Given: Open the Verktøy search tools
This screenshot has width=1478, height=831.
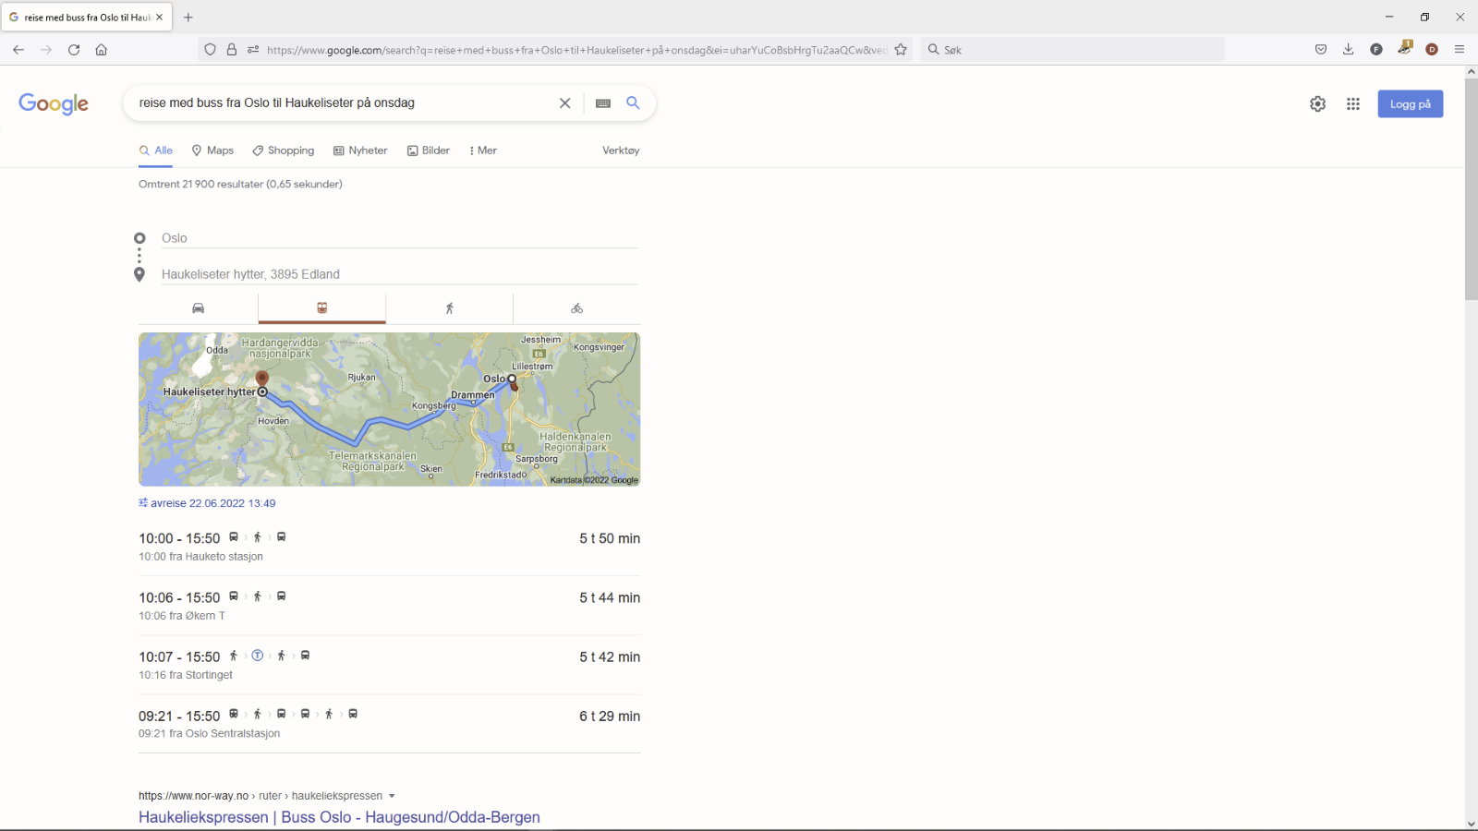Looking at the screenshot, I should [x=621, y=151].
